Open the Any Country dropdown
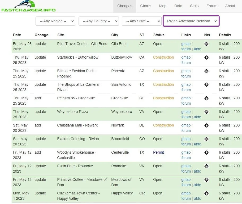 tap(99, 21)
